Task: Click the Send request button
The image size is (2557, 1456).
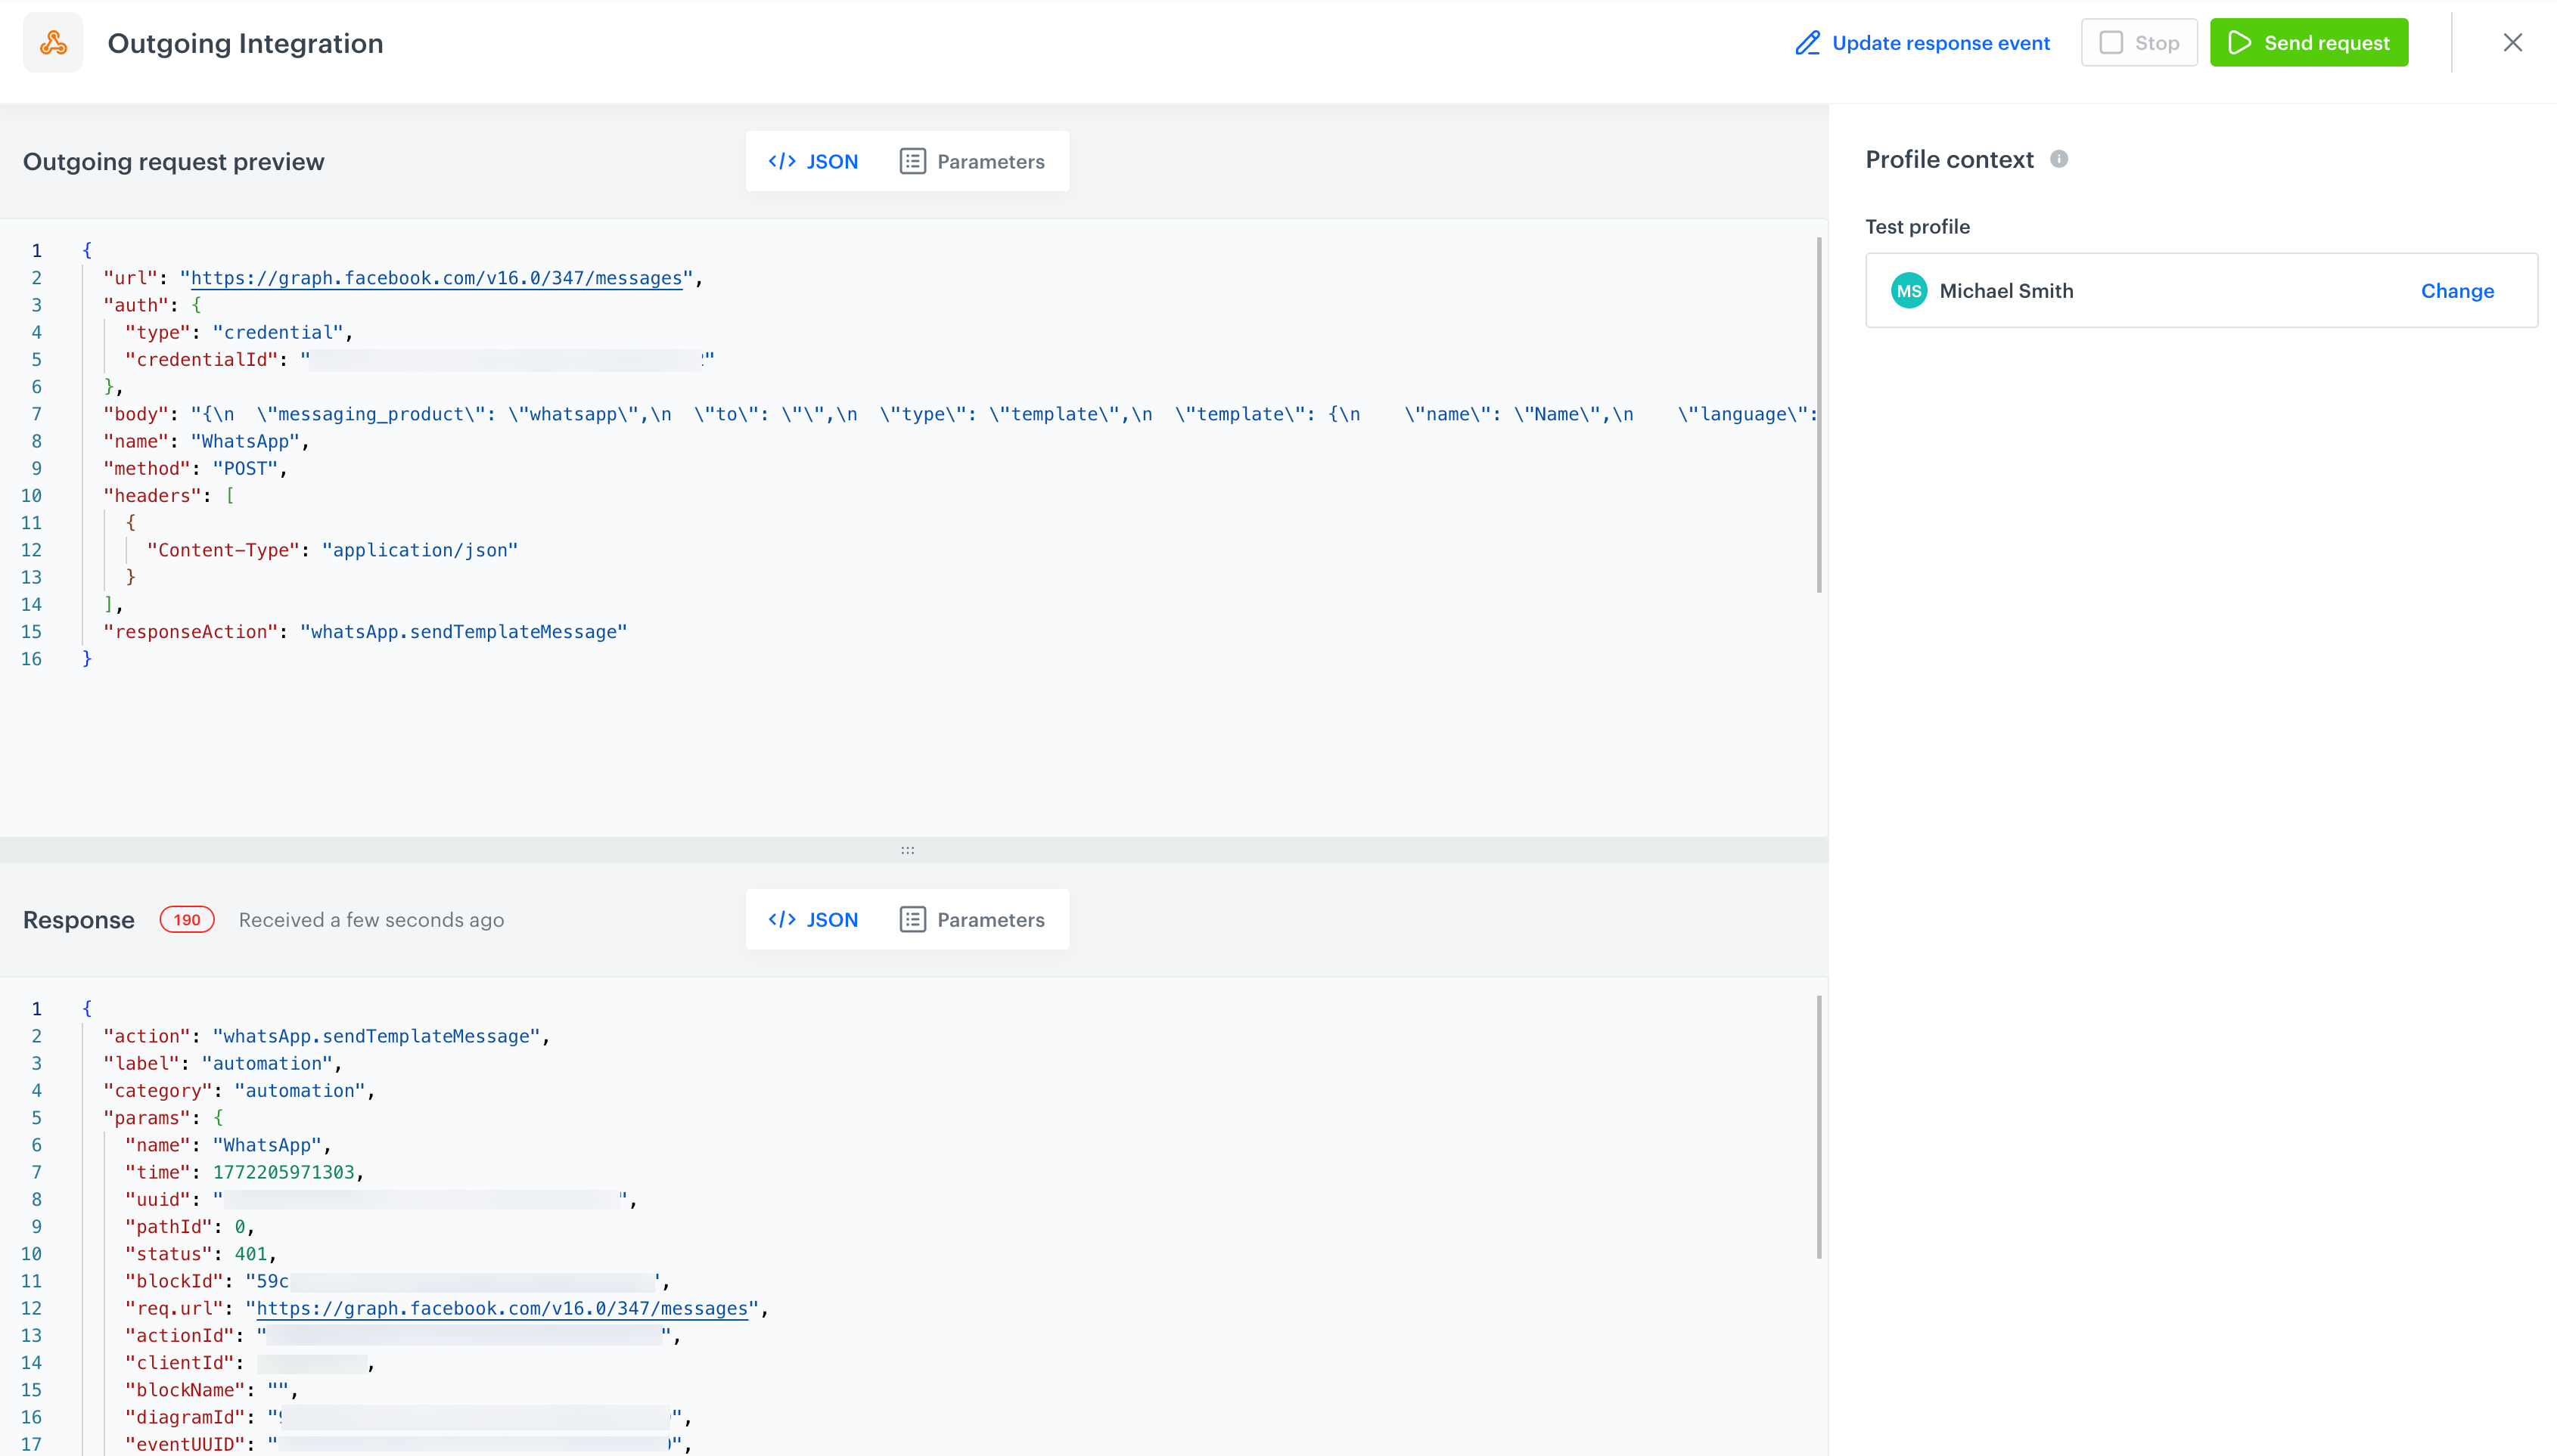Action: point(2309,42)
